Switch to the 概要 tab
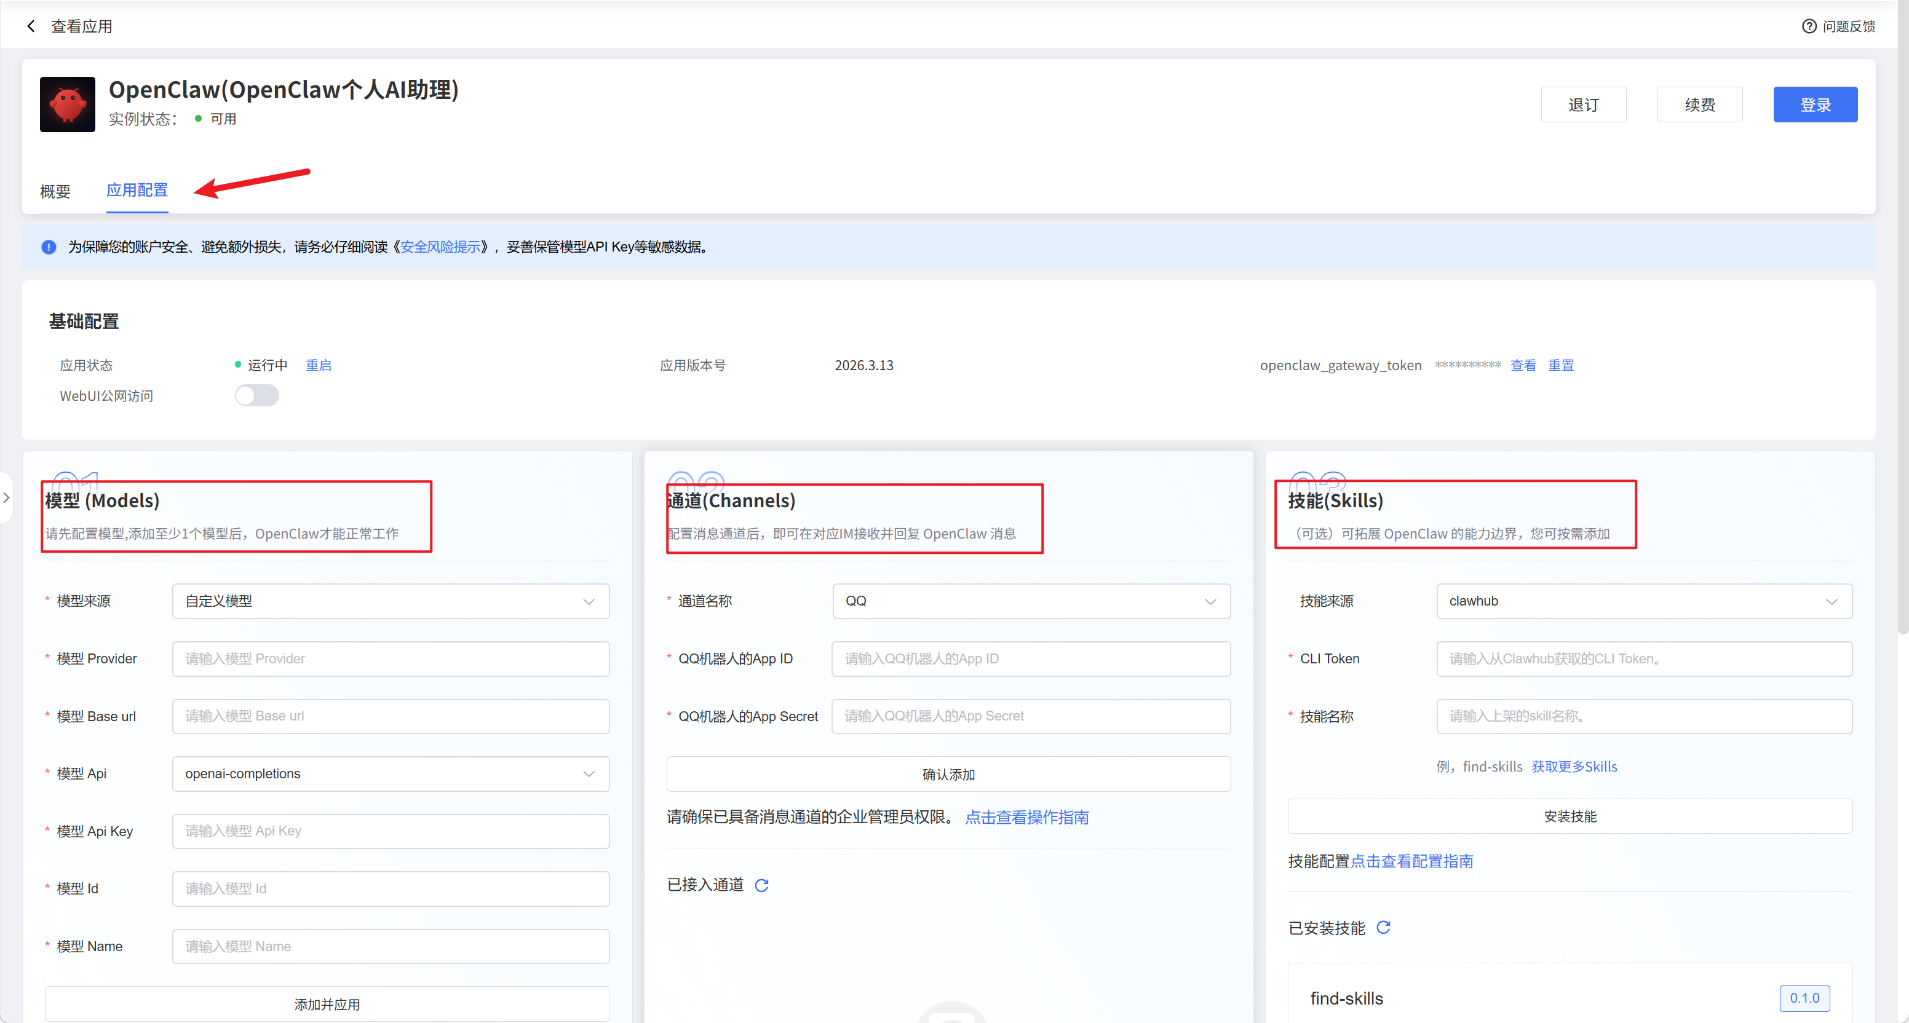The image size is (1909, 1023). [55, 191]
